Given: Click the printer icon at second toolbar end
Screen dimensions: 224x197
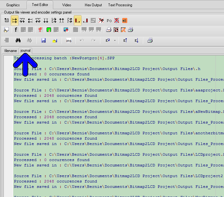Looking at the screenshot, I should point(130,30).
